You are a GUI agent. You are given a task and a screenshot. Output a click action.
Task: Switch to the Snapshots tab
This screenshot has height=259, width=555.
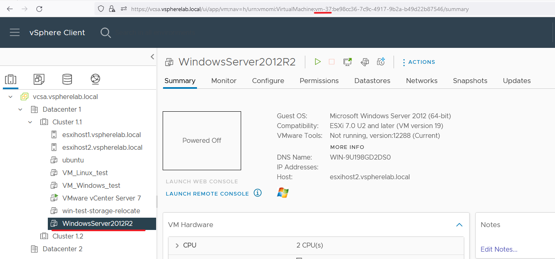pyautogui.click(x=470, y=81)
